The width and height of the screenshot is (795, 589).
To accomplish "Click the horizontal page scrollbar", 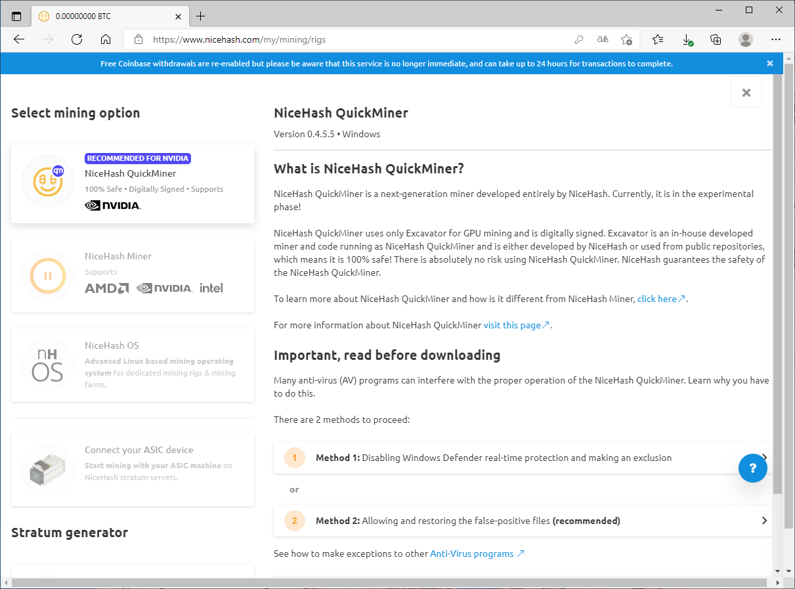I will tap(389, 582).
